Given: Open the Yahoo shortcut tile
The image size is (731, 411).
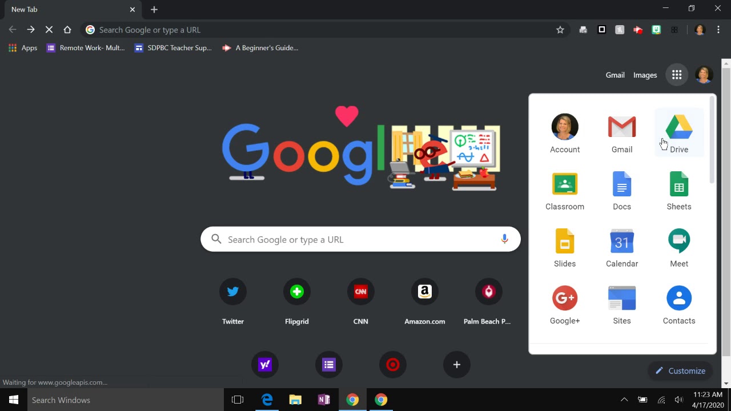Looking at the screenshot, I should tap(265, 365).
